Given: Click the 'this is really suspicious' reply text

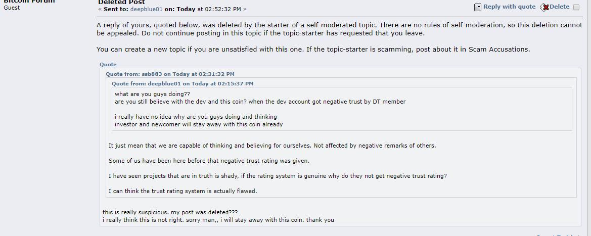Looking at the screenshot, I should click(x=170, y=212).
